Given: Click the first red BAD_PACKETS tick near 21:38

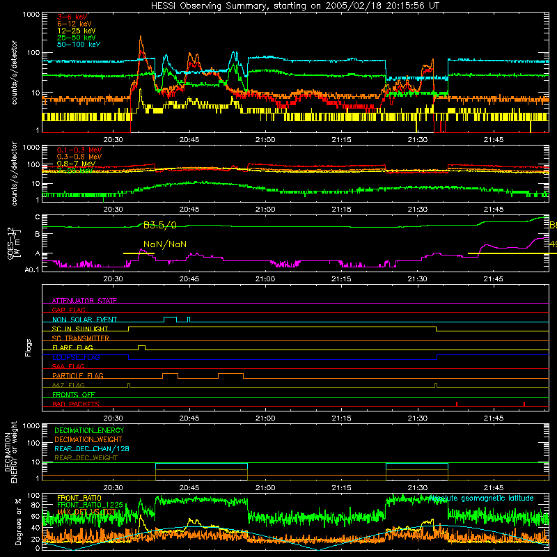Looking at the screenshot, I should click(457, 404).
